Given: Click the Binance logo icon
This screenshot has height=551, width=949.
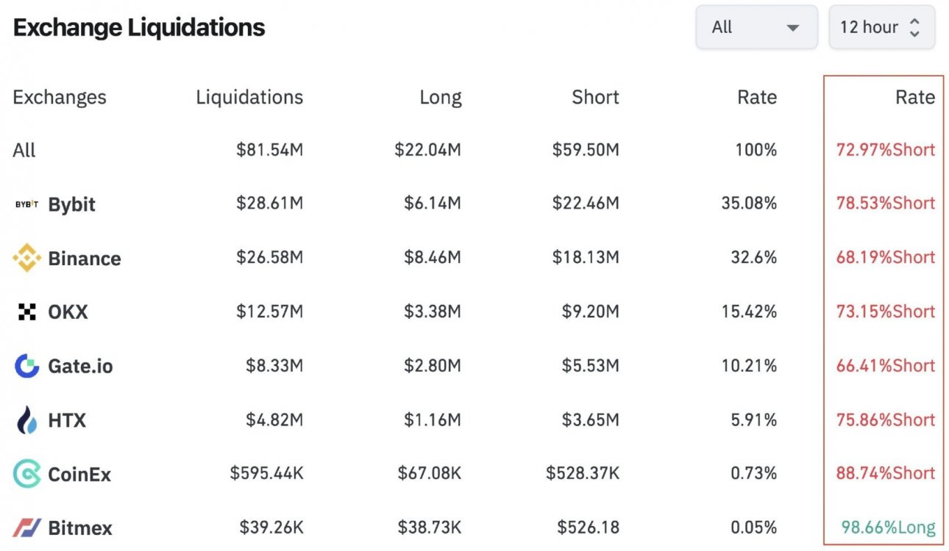Looking at the screenshot, I should point(27,258).
